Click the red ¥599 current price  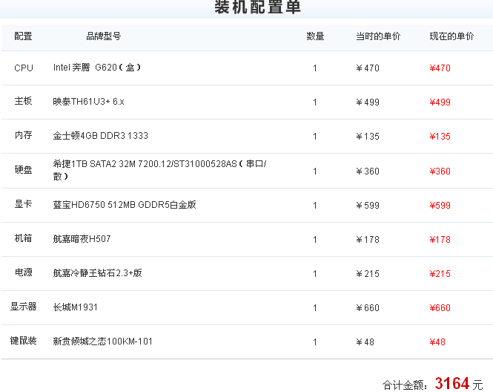[x=440, y=206]
